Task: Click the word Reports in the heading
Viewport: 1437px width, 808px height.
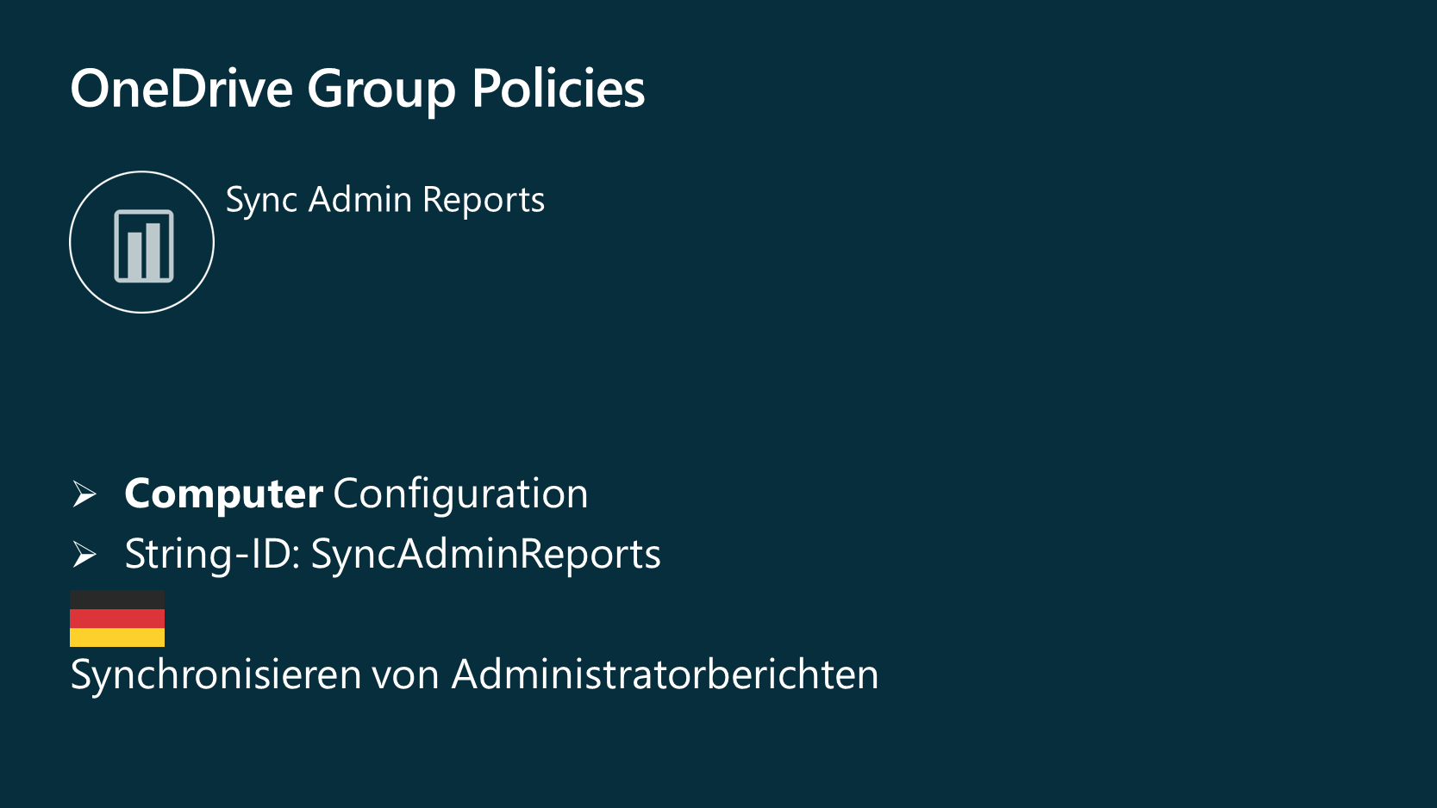Action: coord(484,200)
